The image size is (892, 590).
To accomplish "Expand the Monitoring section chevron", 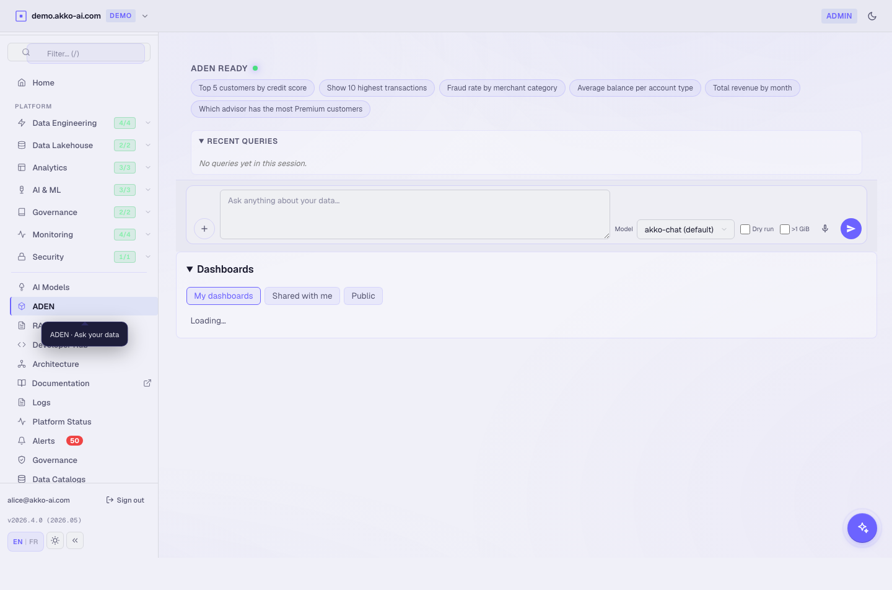I will (148, 234).
